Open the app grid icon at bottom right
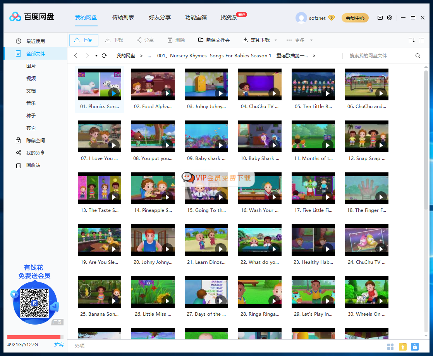The height and width of the screenshot is (356, 433). [391, 347]
